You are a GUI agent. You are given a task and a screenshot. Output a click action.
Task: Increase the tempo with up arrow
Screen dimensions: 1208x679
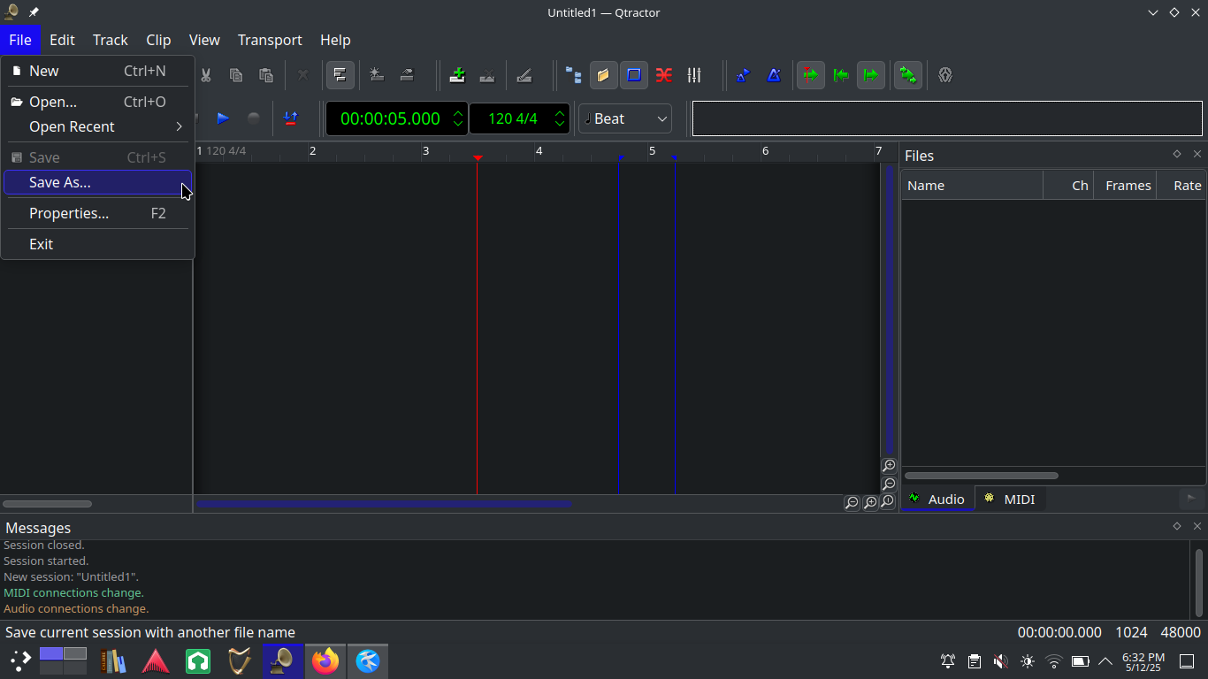pyautogui.click(x=560, y=113)
